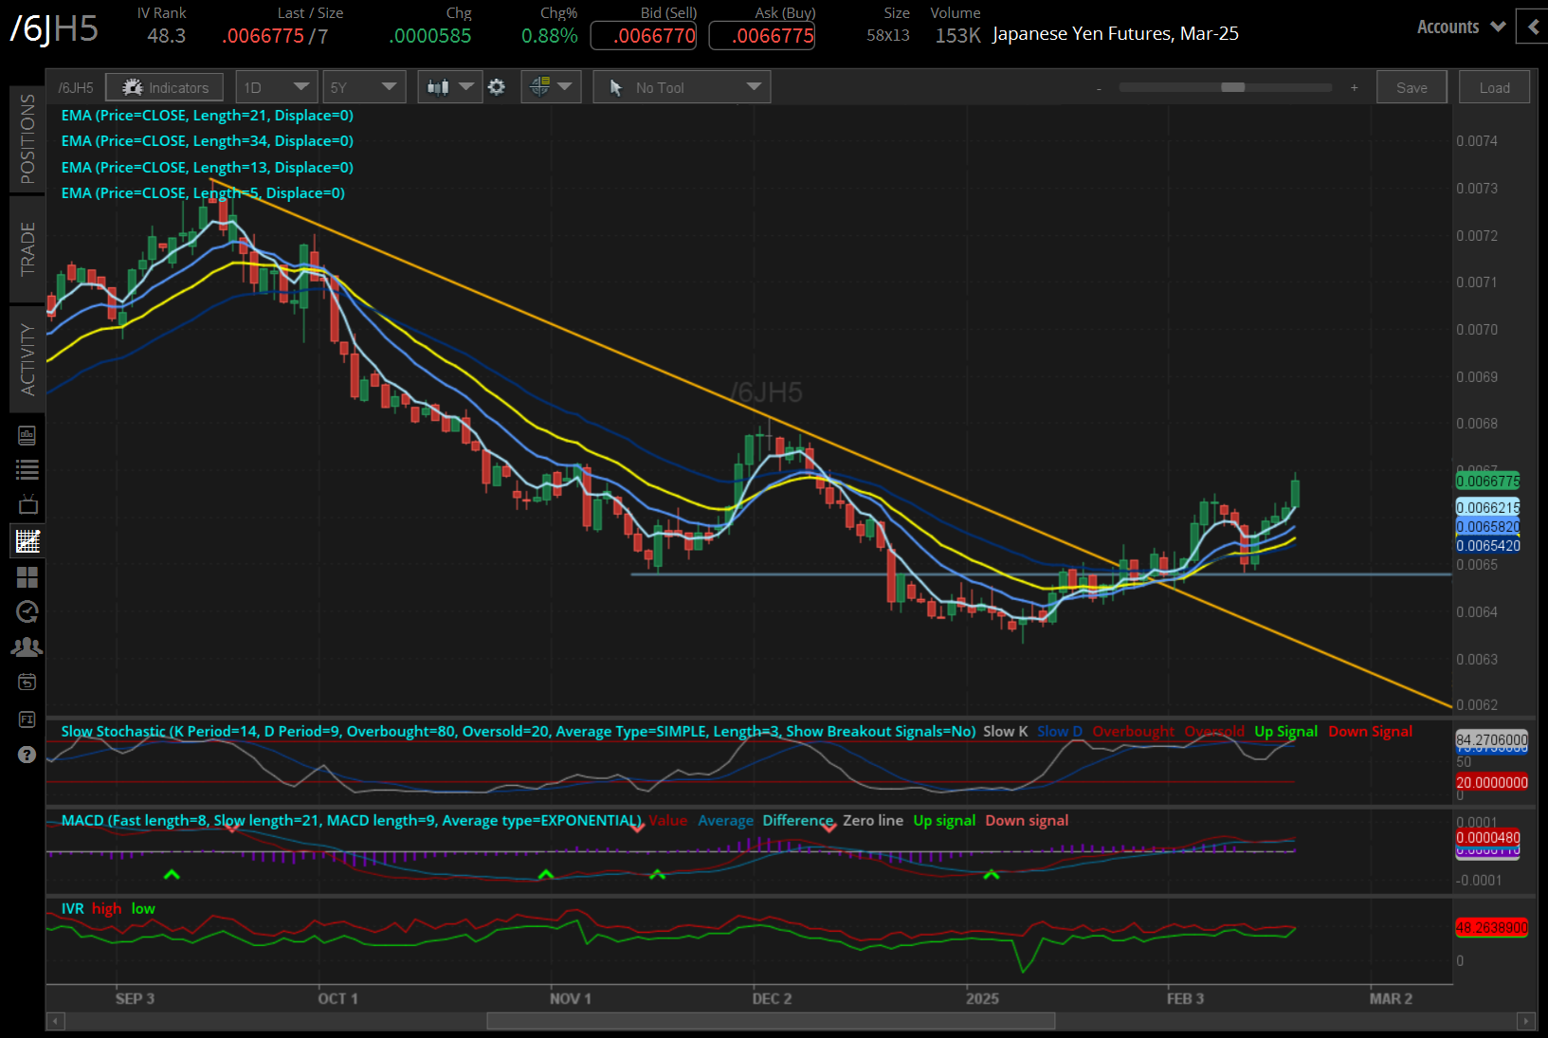This screenshot has width=1548, height=1038.
Task: Open the community people icon
Action: [27, 646]
